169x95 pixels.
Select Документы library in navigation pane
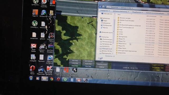pos(106,23)
